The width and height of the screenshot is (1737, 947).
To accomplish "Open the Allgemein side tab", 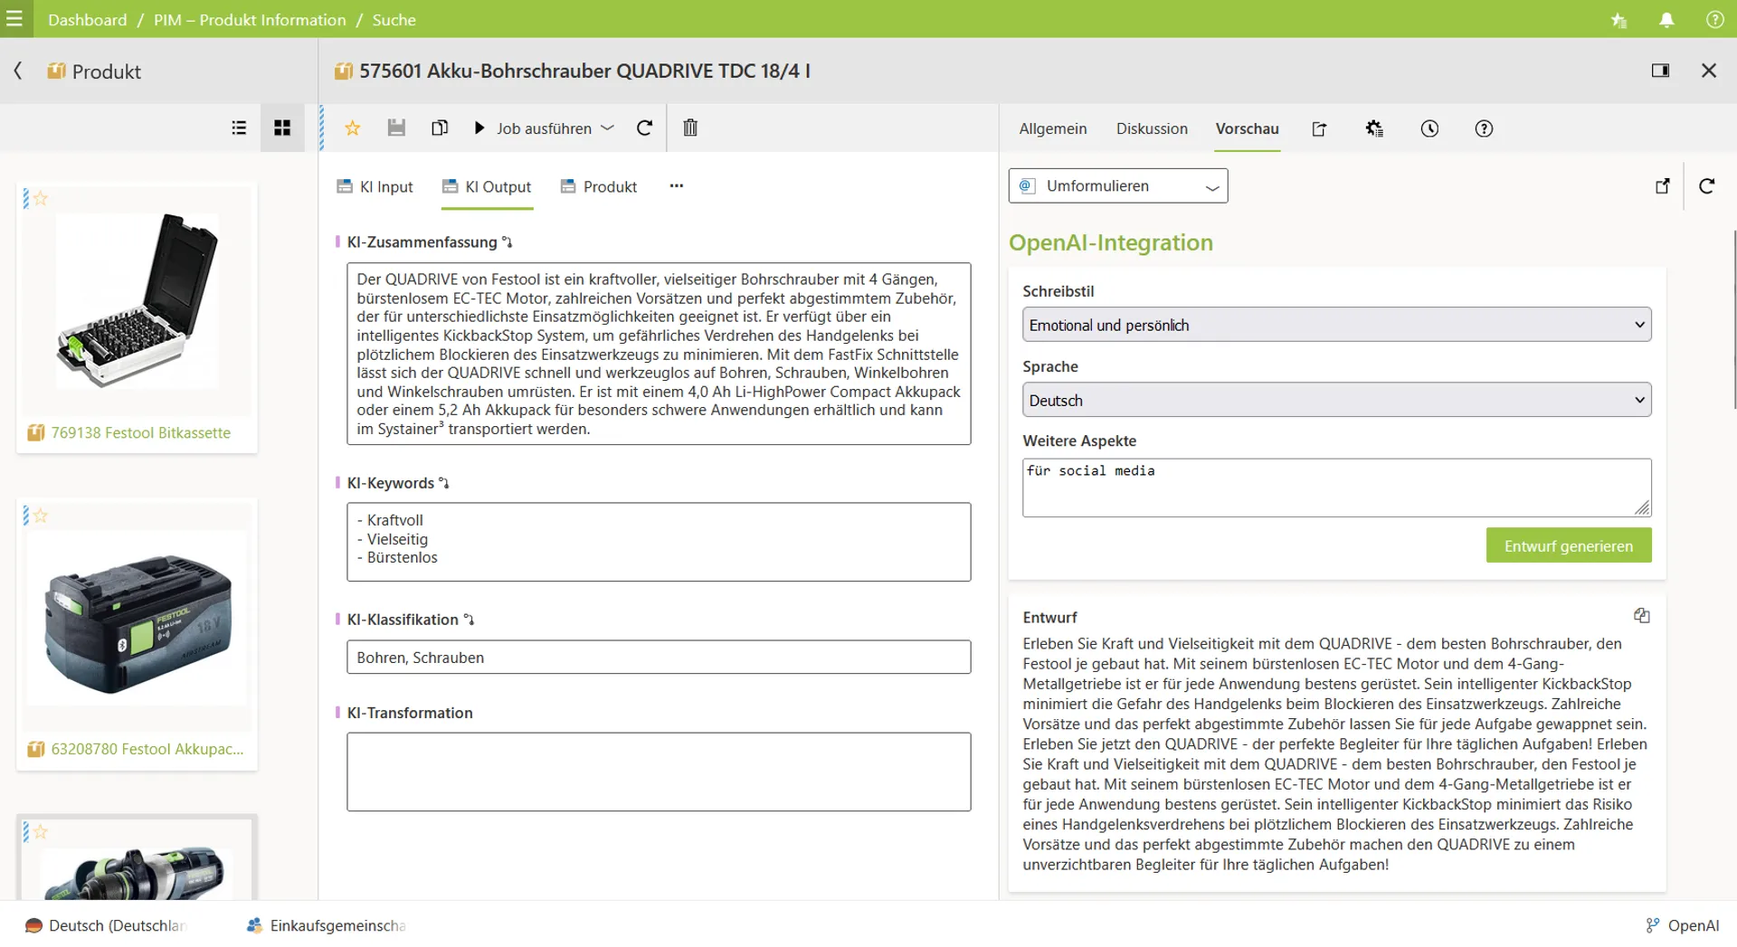I will pyautogui.click(x=1053, y=128).
